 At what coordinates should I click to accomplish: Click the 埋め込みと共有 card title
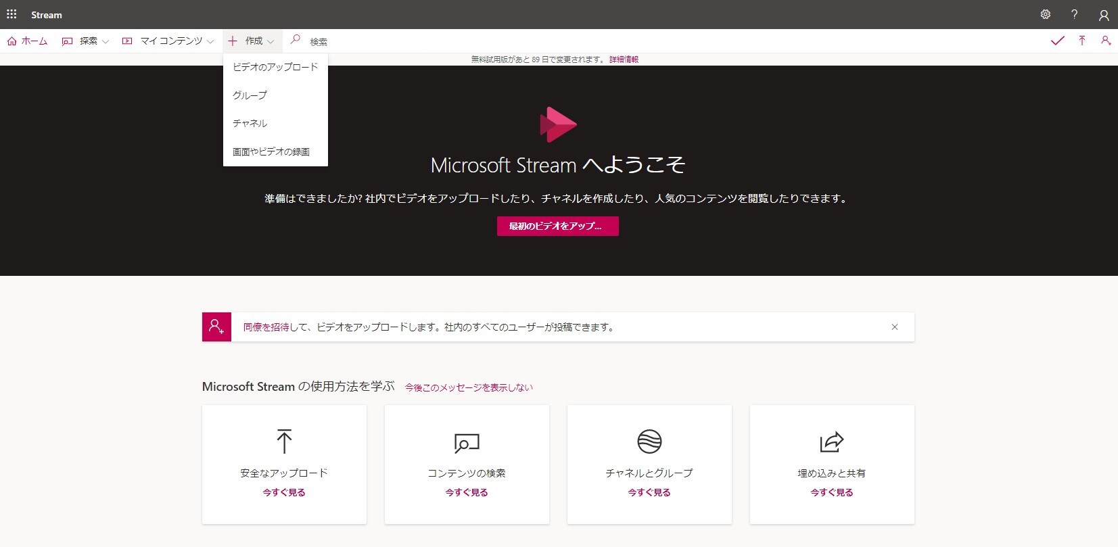coord(832,473)
